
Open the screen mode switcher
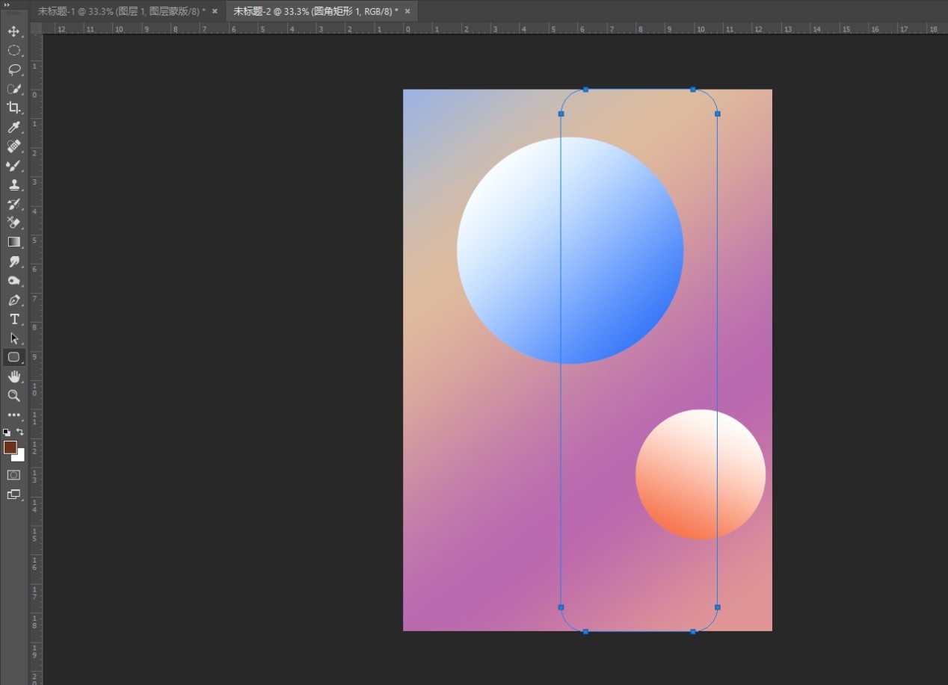[13, 494]
